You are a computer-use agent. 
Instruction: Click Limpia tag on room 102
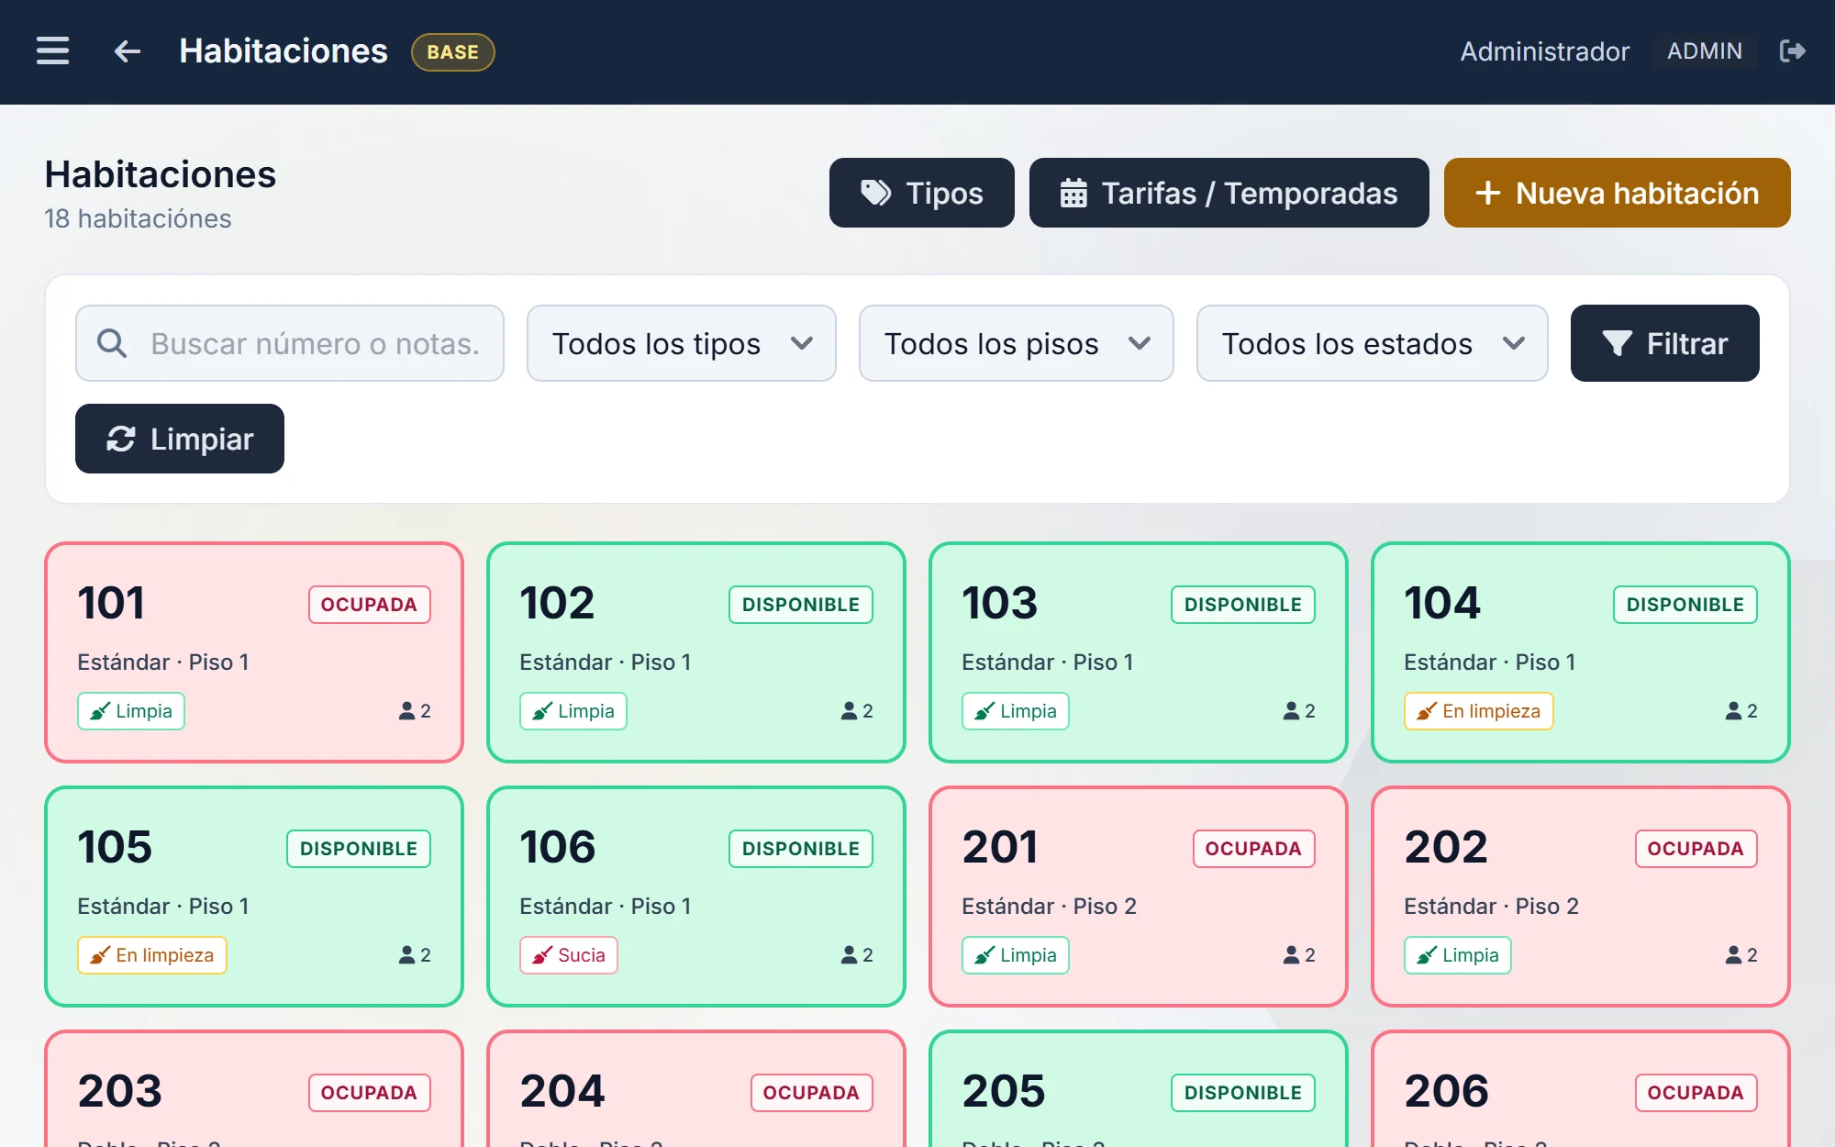click(573, 711)
